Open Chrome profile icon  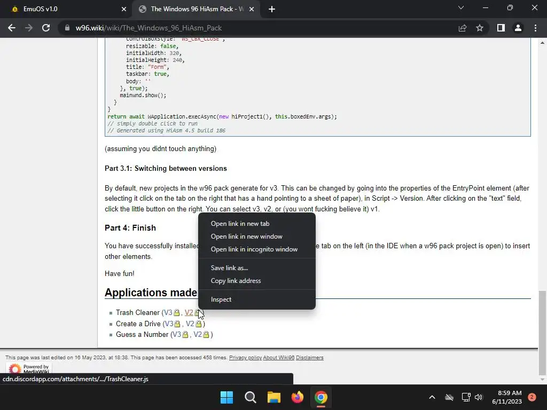point(518,28)
